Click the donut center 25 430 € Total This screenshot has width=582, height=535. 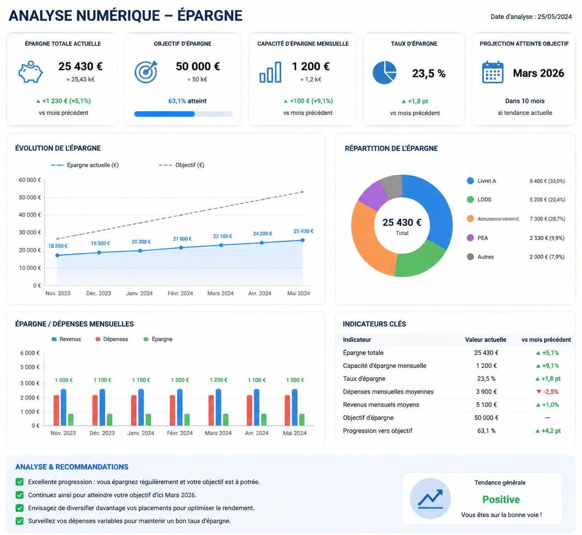(x=402, y=226)
